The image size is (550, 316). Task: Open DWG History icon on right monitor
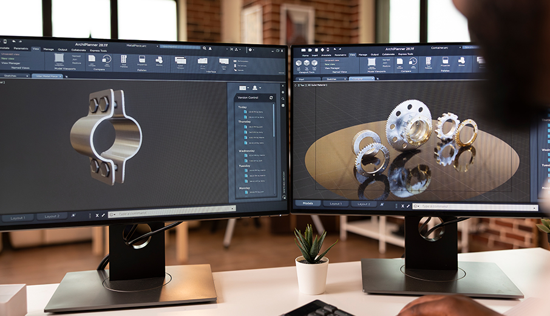click(413, 63)
